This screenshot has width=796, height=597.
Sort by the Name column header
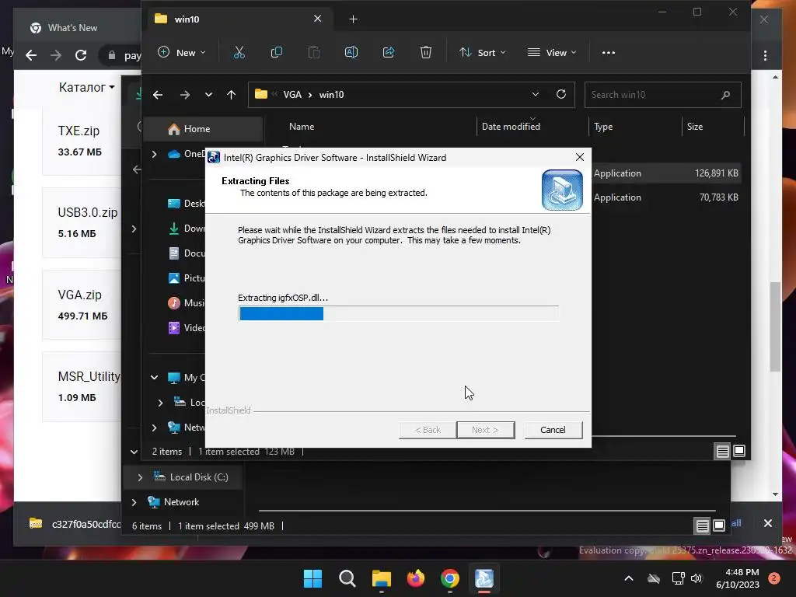[x=302, y=127]
